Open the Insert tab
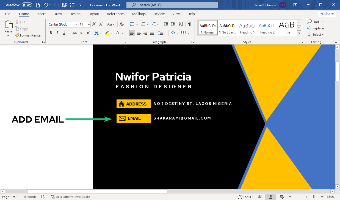 [x=41, y=14]
